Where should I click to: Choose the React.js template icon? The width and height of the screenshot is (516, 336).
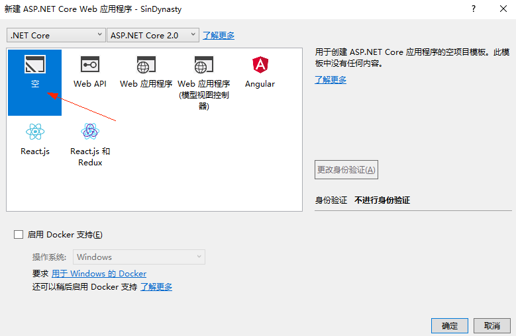[34, 132]
